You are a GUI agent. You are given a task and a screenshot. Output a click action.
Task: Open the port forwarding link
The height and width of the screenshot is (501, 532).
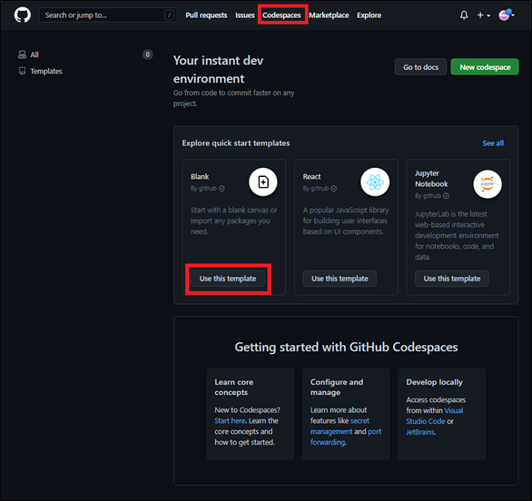coord(346,437)
